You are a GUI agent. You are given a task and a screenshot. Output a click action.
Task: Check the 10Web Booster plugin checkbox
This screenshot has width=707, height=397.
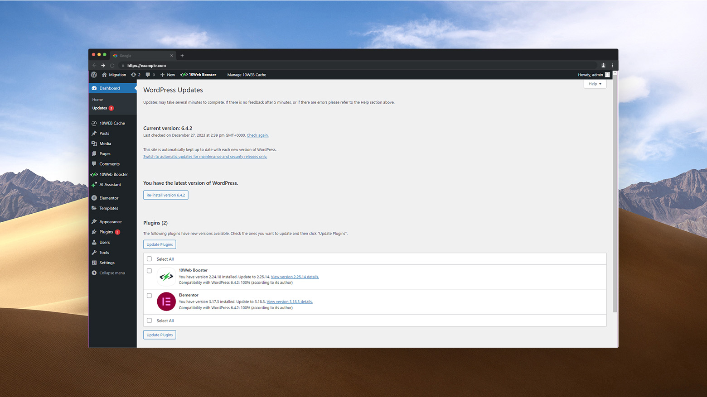click(149, 271)
